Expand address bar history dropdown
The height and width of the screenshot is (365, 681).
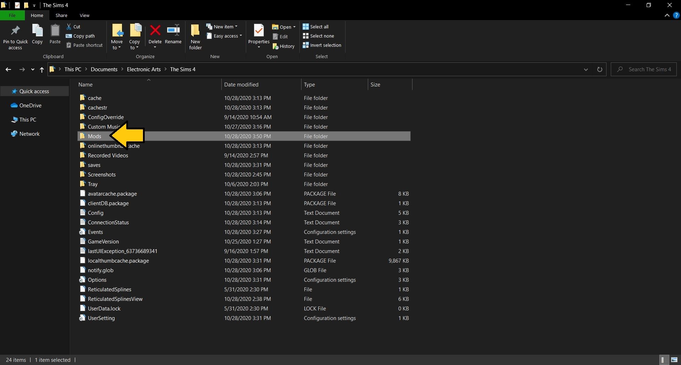586,69
